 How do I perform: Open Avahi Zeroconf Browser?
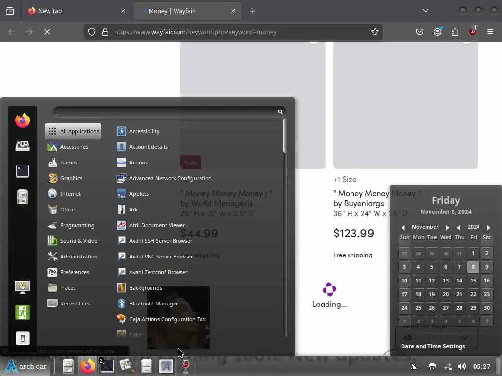(x=199, y=272)
